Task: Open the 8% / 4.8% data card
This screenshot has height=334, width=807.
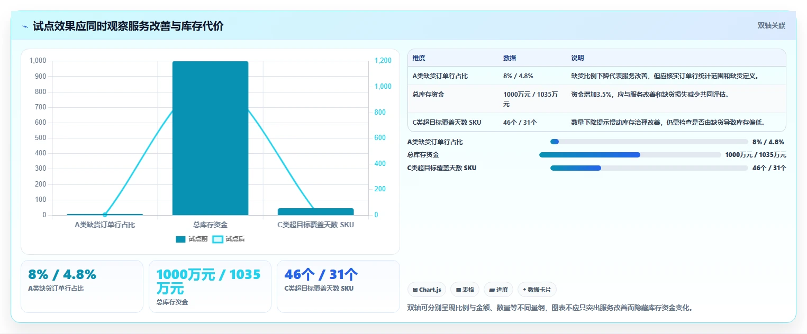Action: [x=82, y=286]
